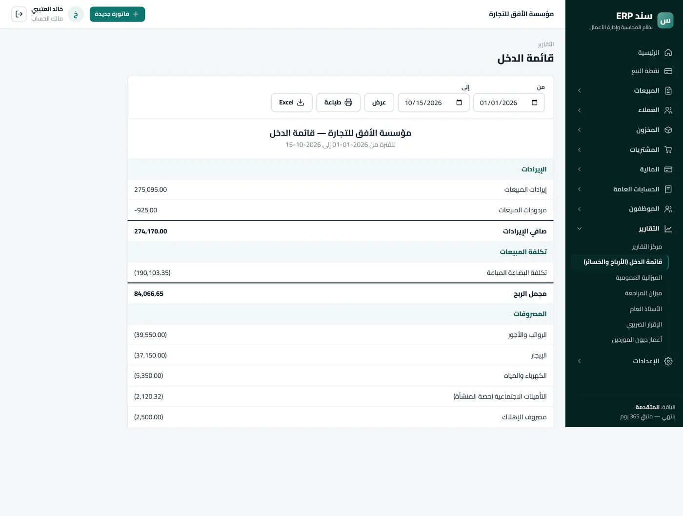Open calendar picker in the من date field
Screen dimensions: 683x516
tap(534, 103)
